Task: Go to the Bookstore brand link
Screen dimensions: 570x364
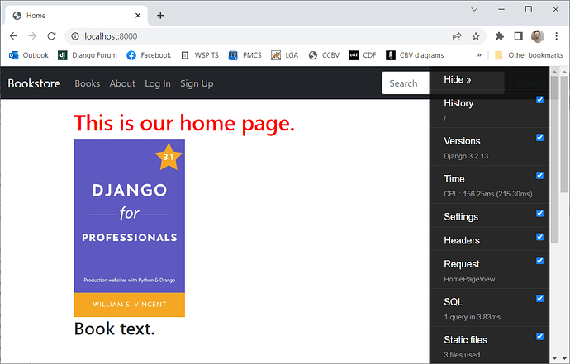Action: pyautogui.click(x=34, y=83)
